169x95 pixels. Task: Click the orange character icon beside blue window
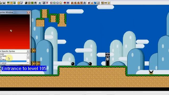click(x=92, y=3)
